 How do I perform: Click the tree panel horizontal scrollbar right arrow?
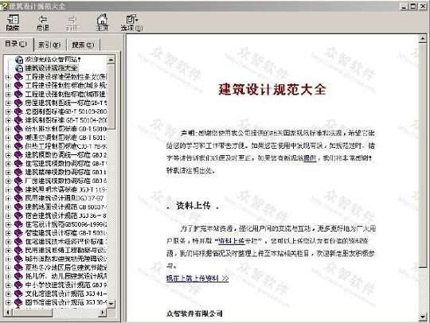[103, 312]
